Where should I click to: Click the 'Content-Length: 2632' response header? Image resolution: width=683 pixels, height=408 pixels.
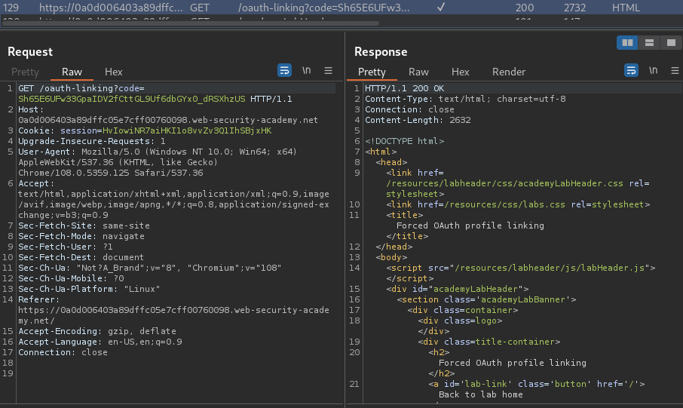418,120
